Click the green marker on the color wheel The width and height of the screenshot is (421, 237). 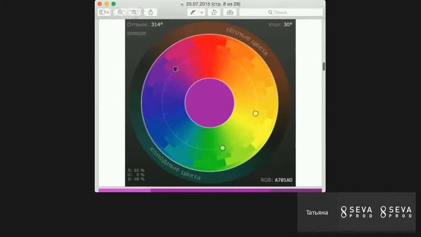(222, 147)
